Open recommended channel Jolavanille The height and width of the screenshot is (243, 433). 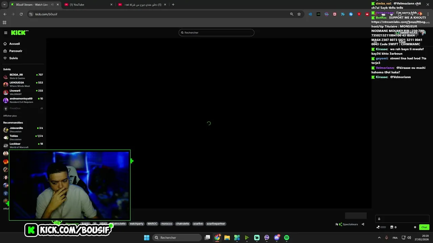click(x=23, y=130)
